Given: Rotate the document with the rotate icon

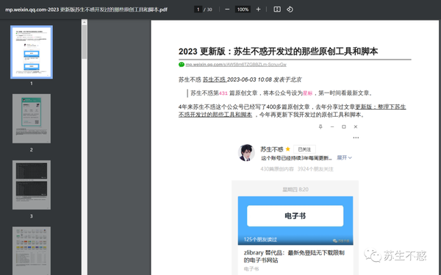Looking at the screenshot, I should [x=290, y=10].
